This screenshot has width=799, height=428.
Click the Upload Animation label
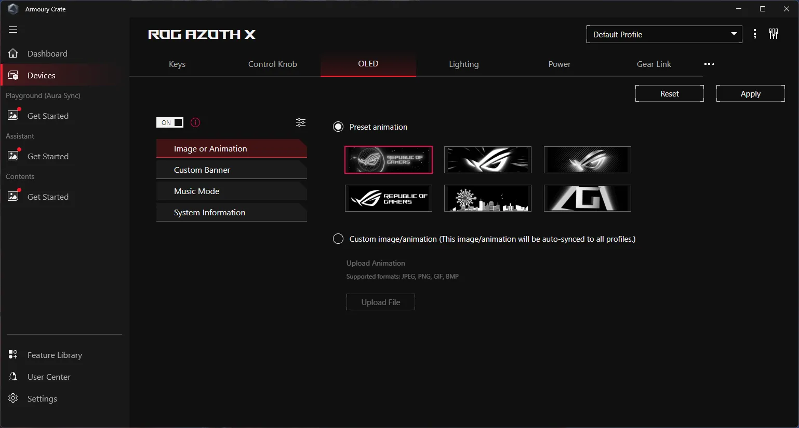[376, 263]
